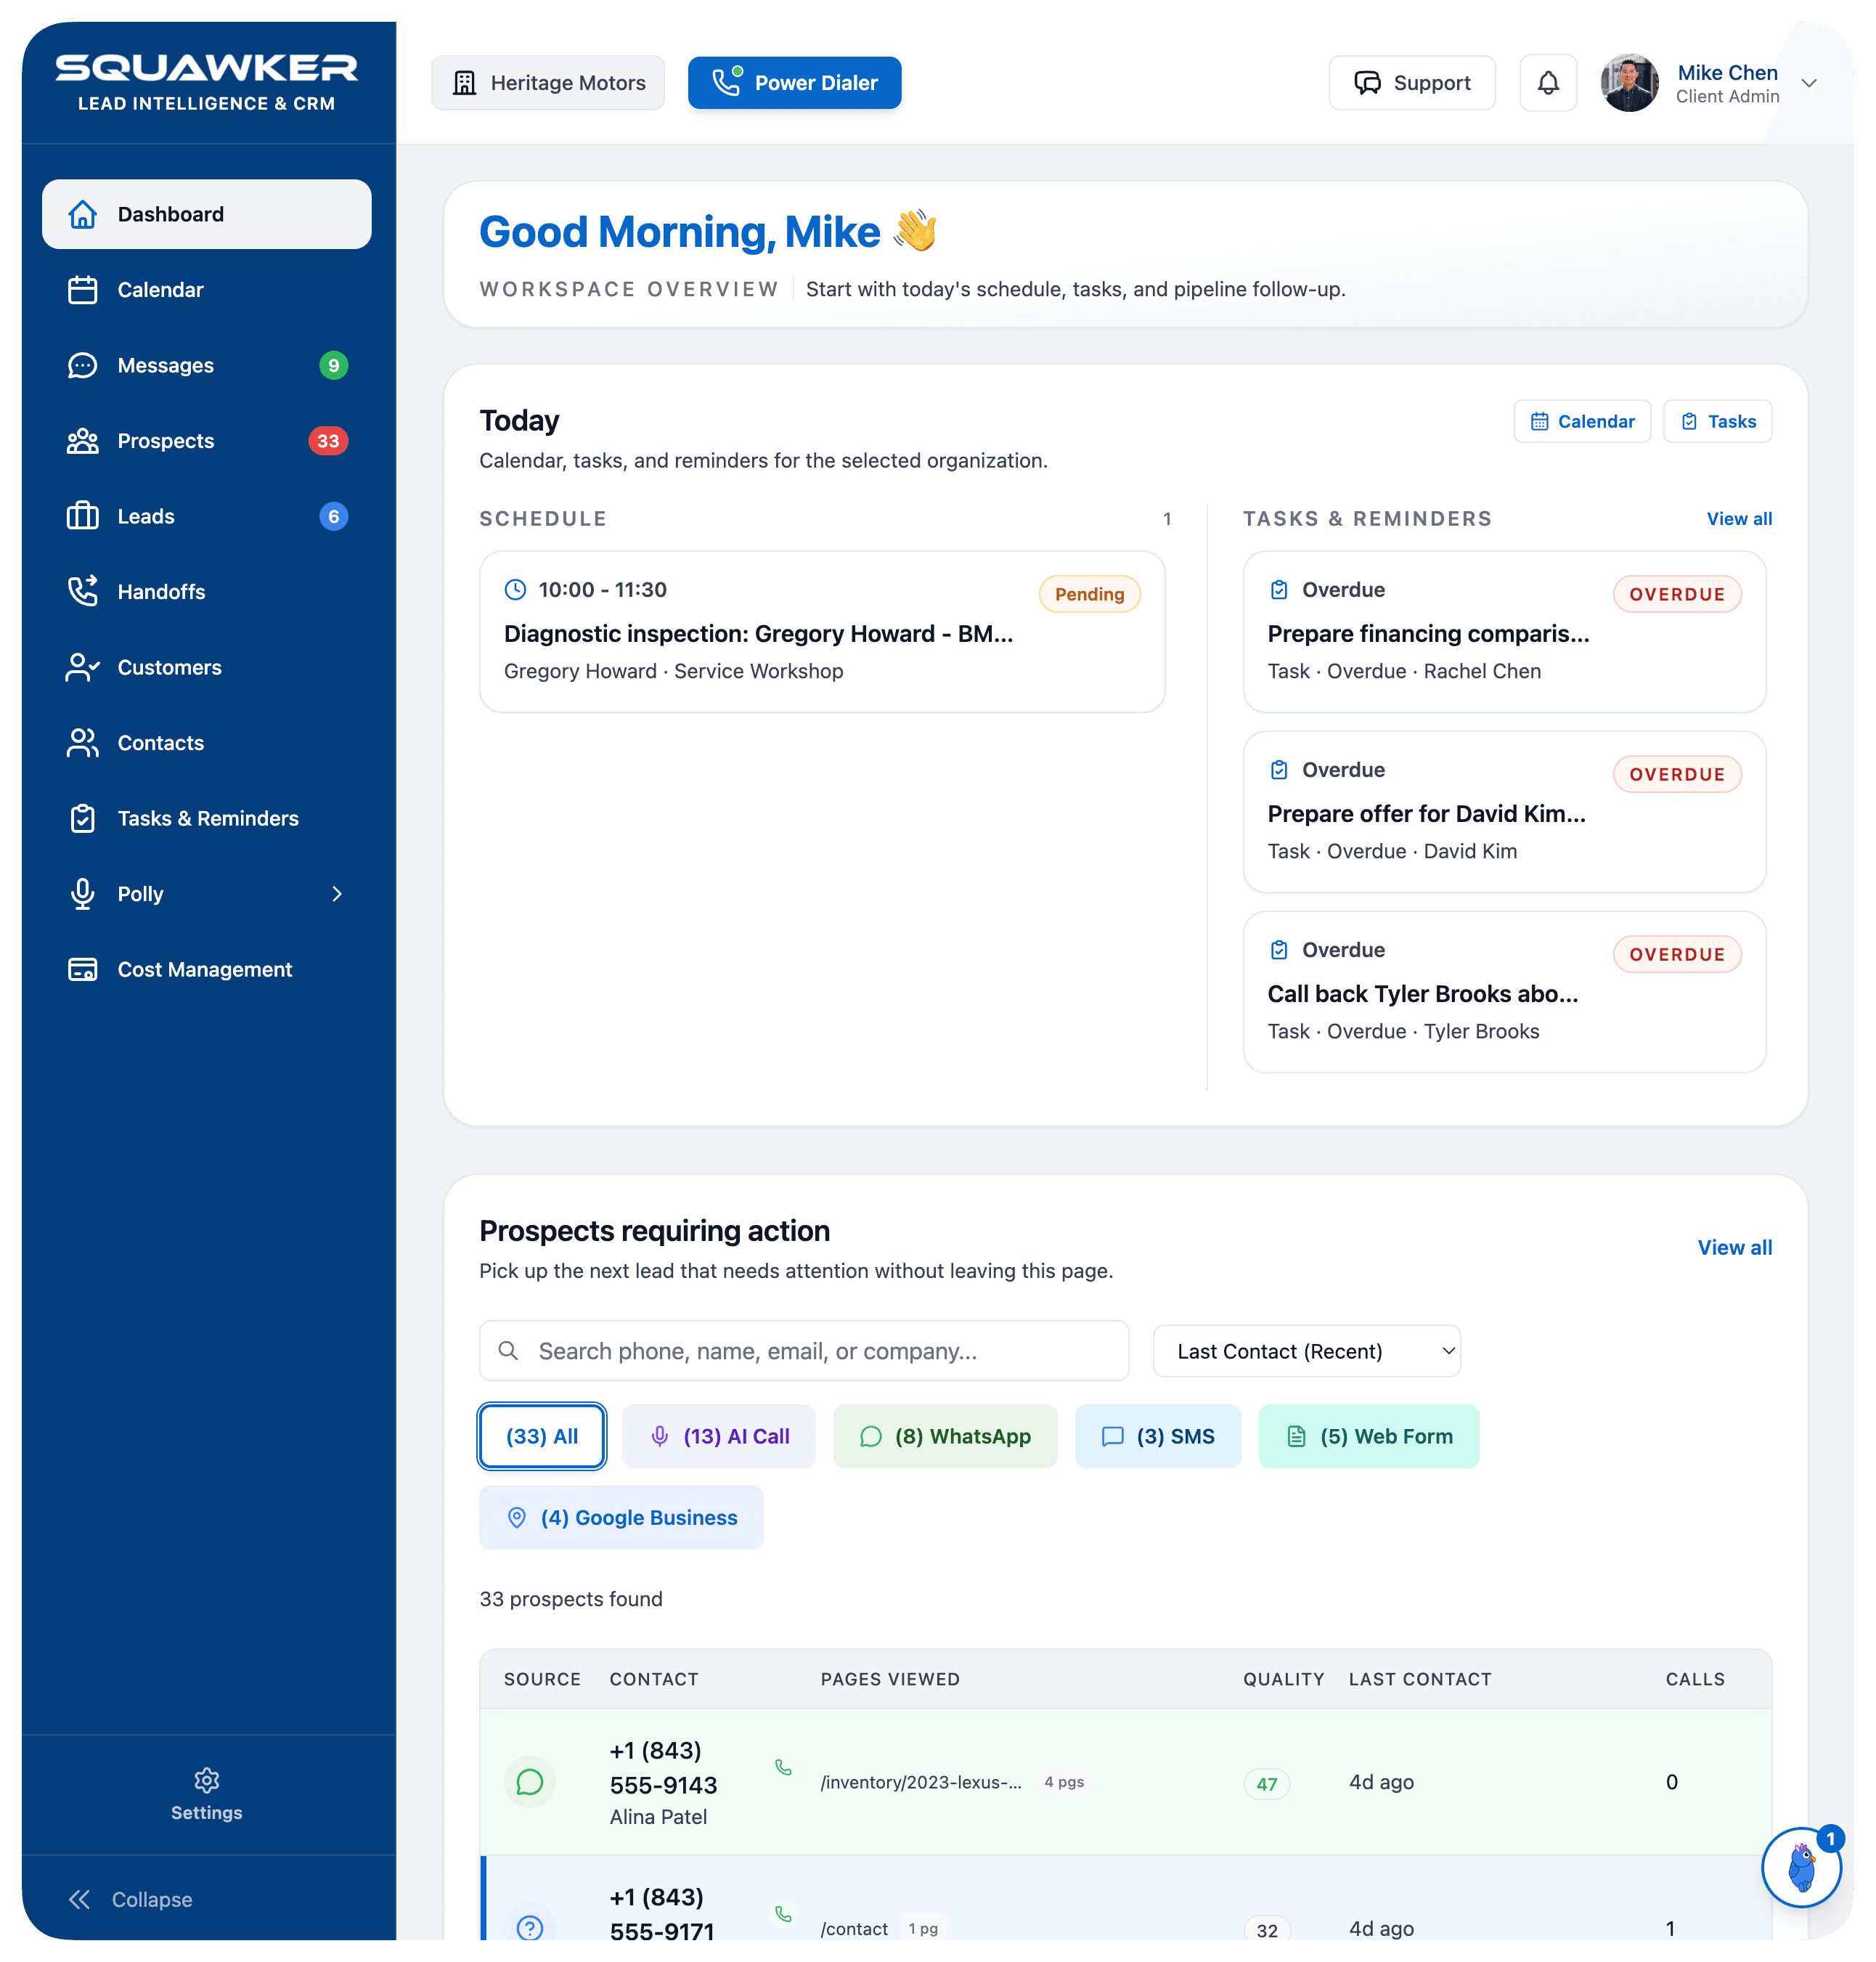Open the Diagnostic inspection schedule item
1876x1962 pixels.
coord(822,632)
